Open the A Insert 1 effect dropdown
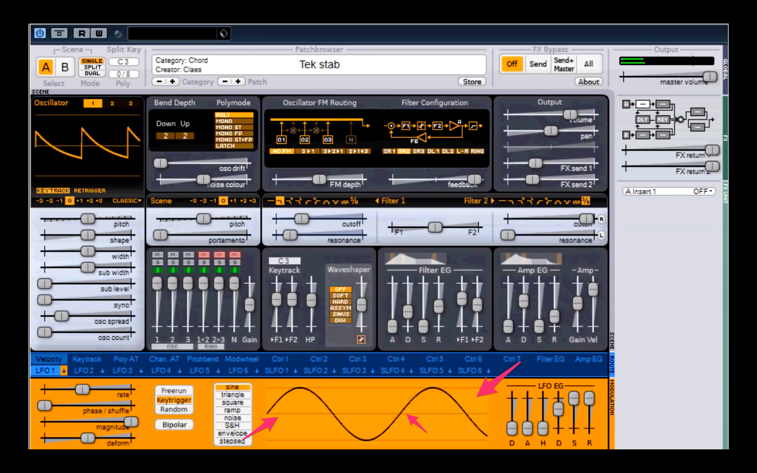 (x=669, y=192)
